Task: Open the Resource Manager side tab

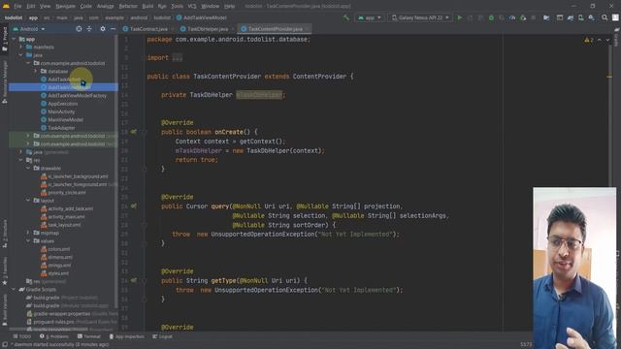Action: [x=4, y=82]
